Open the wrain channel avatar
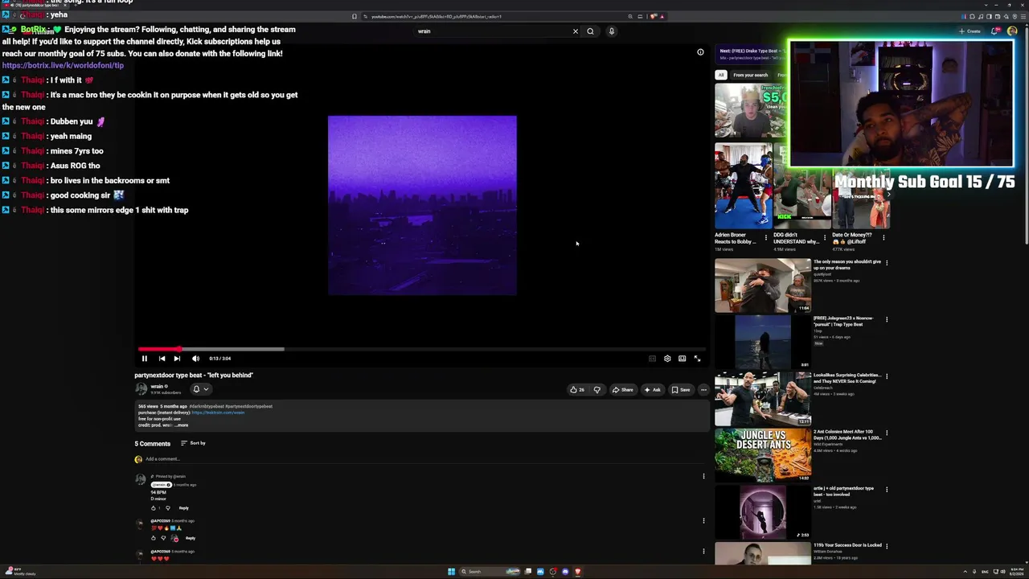1029x579 pixels. 141,389
